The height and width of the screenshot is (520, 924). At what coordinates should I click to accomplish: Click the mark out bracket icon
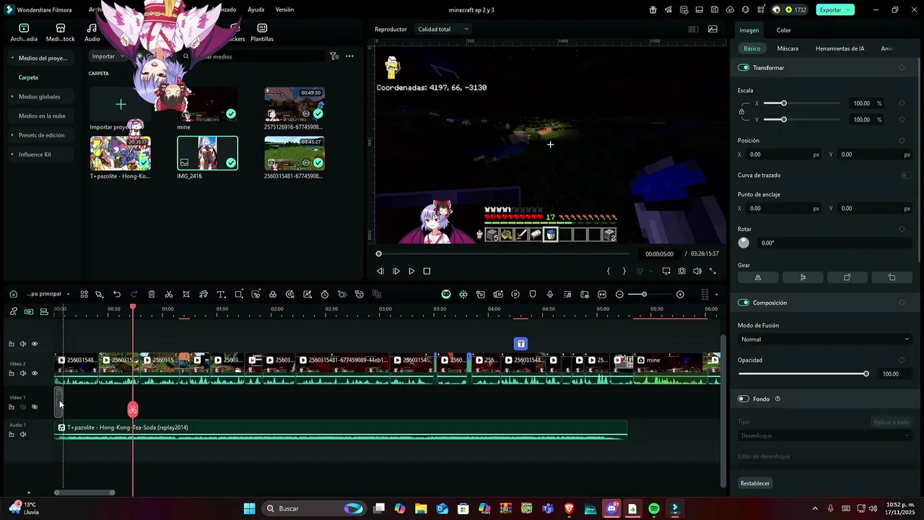pos(624,272)
